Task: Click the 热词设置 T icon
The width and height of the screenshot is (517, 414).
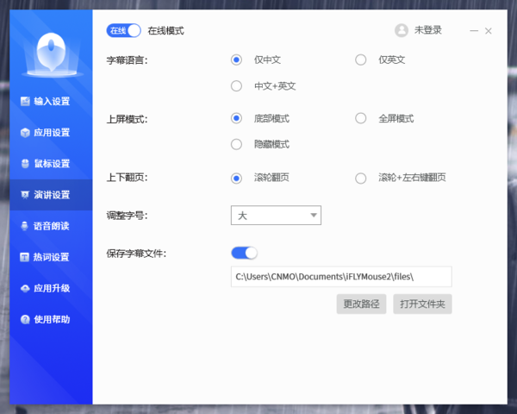Action: [24, 257]
